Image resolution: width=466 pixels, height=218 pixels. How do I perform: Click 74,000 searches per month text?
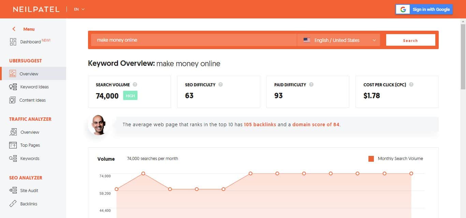[x=152, y=159]
